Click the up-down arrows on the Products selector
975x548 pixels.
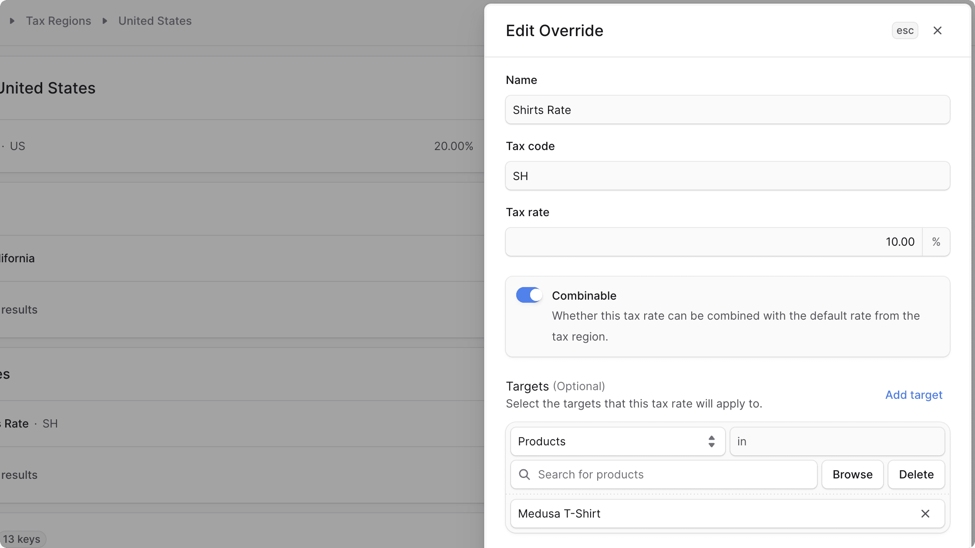click(712, 441)
